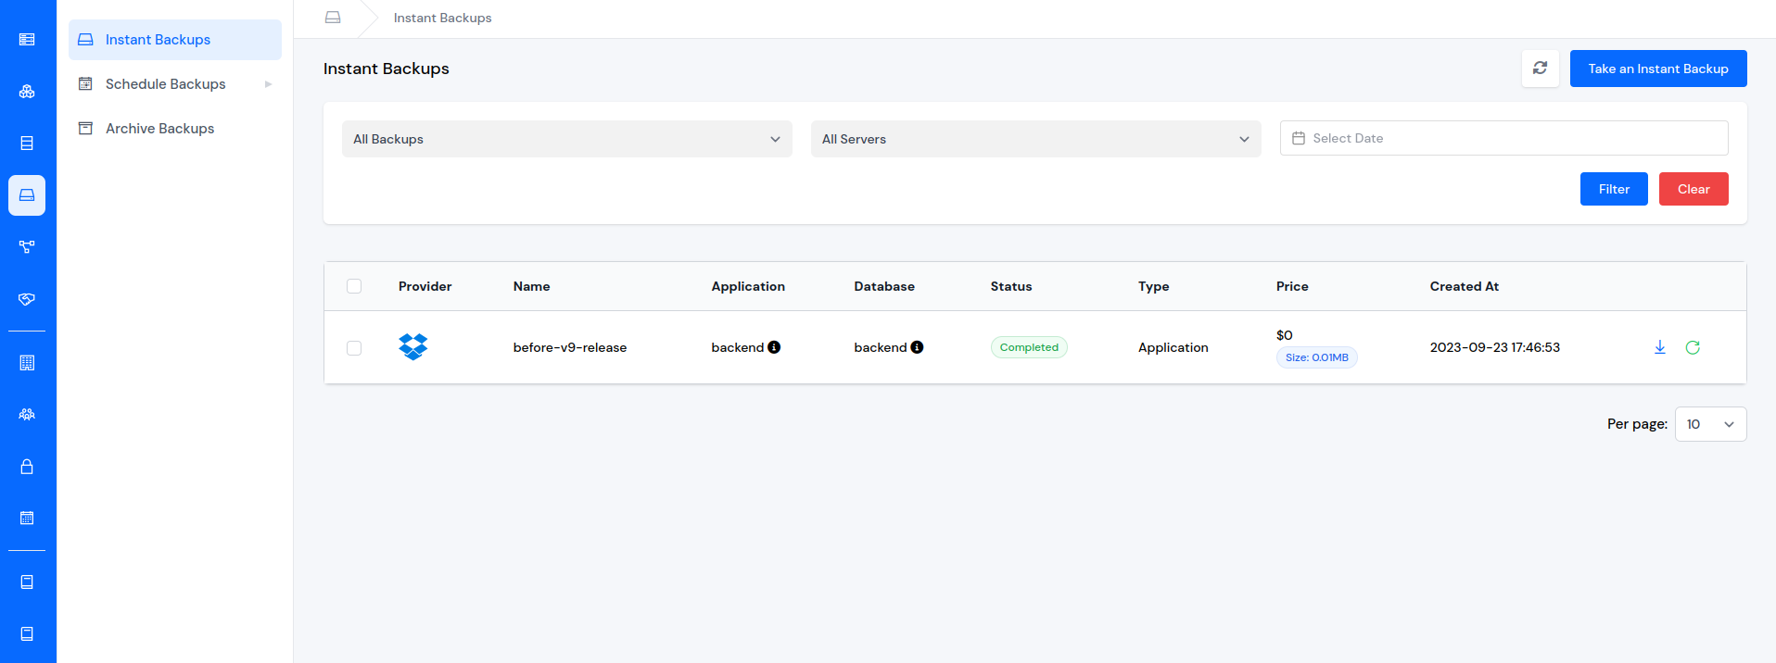Open the stacked database icon in left rail
The height and width of the screenshot is (663, 1776).
(x=27, y=144)
